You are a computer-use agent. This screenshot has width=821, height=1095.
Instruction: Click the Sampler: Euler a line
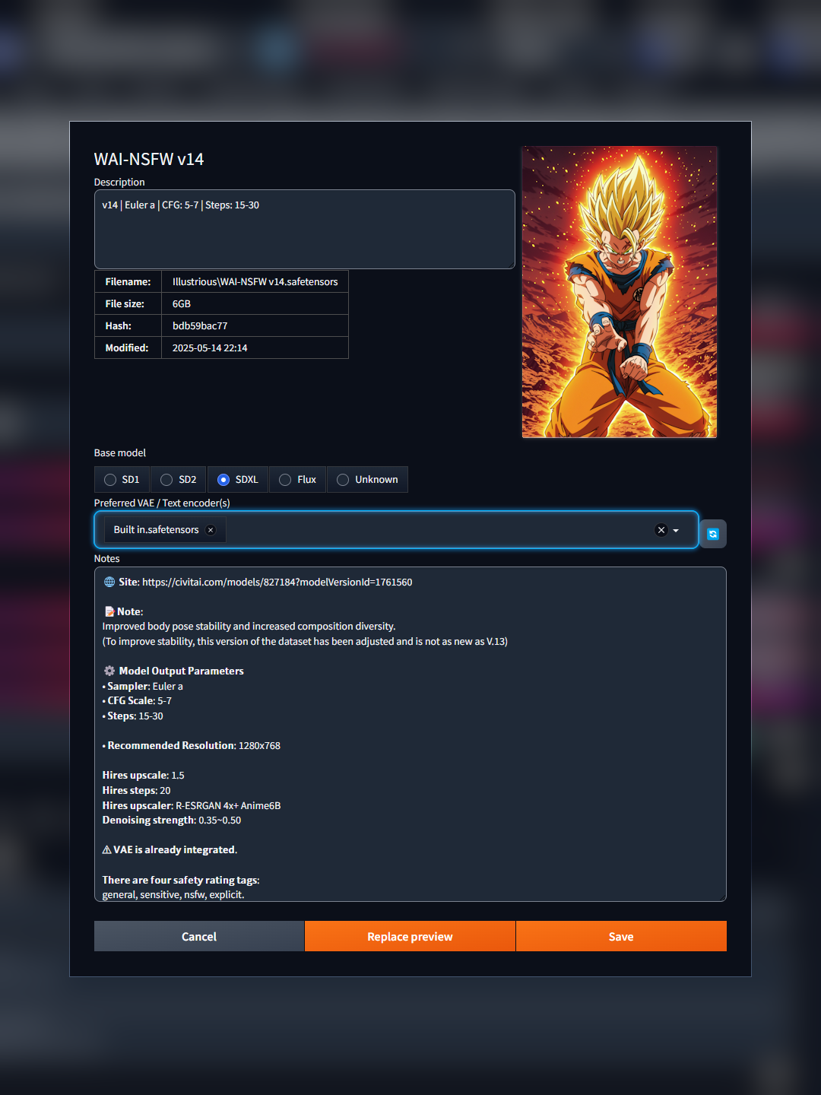(x=143, y=687)
